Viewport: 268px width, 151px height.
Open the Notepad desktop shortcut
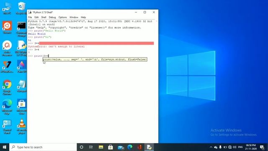(22, 86)
